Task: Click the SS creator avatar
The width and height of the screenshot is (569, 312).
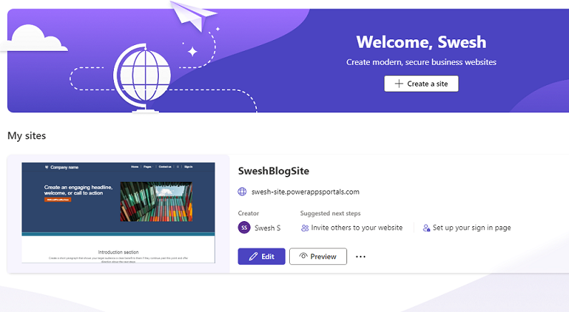Action: (x=244, y=228)
